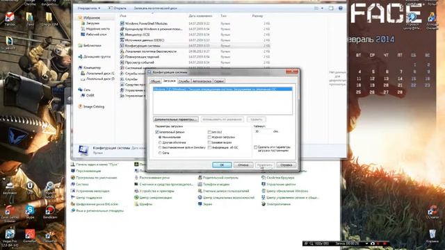The width and height of the screenshot is (445, 250).
Task: Open Устранение неполадок icon in Control Panel
Action: (x=72, y=191)
